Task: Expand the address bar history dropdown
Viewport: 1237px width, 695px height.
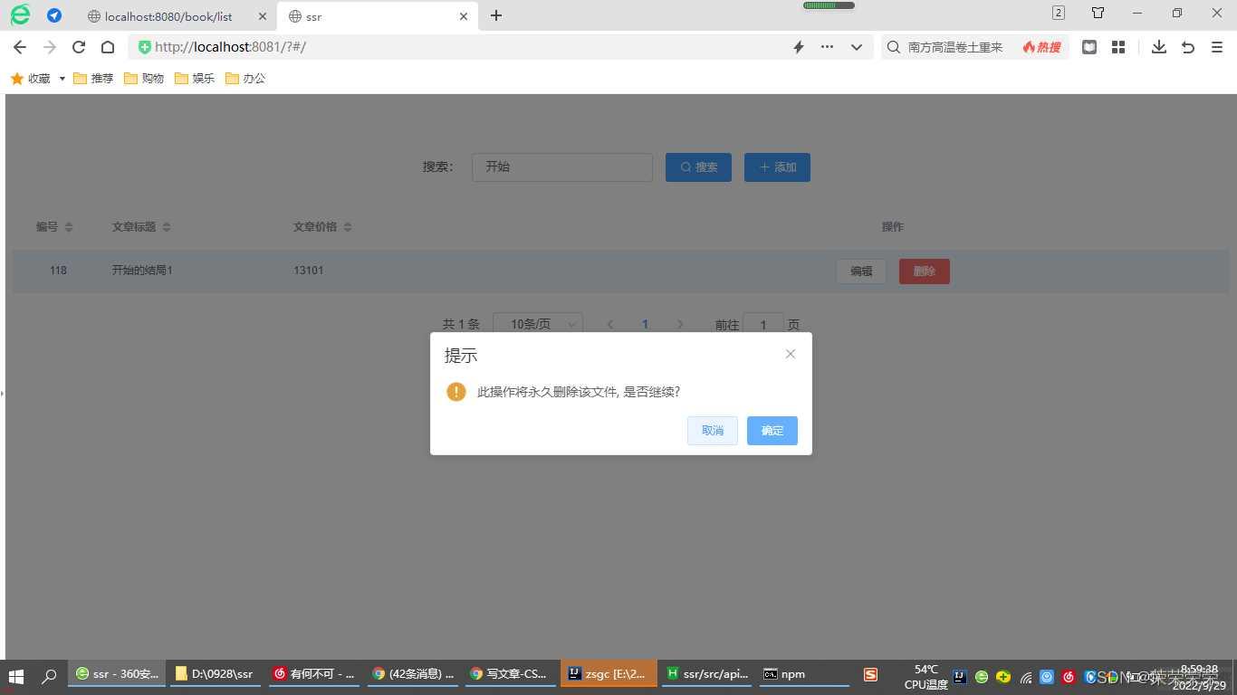Action: coord(857,47)
